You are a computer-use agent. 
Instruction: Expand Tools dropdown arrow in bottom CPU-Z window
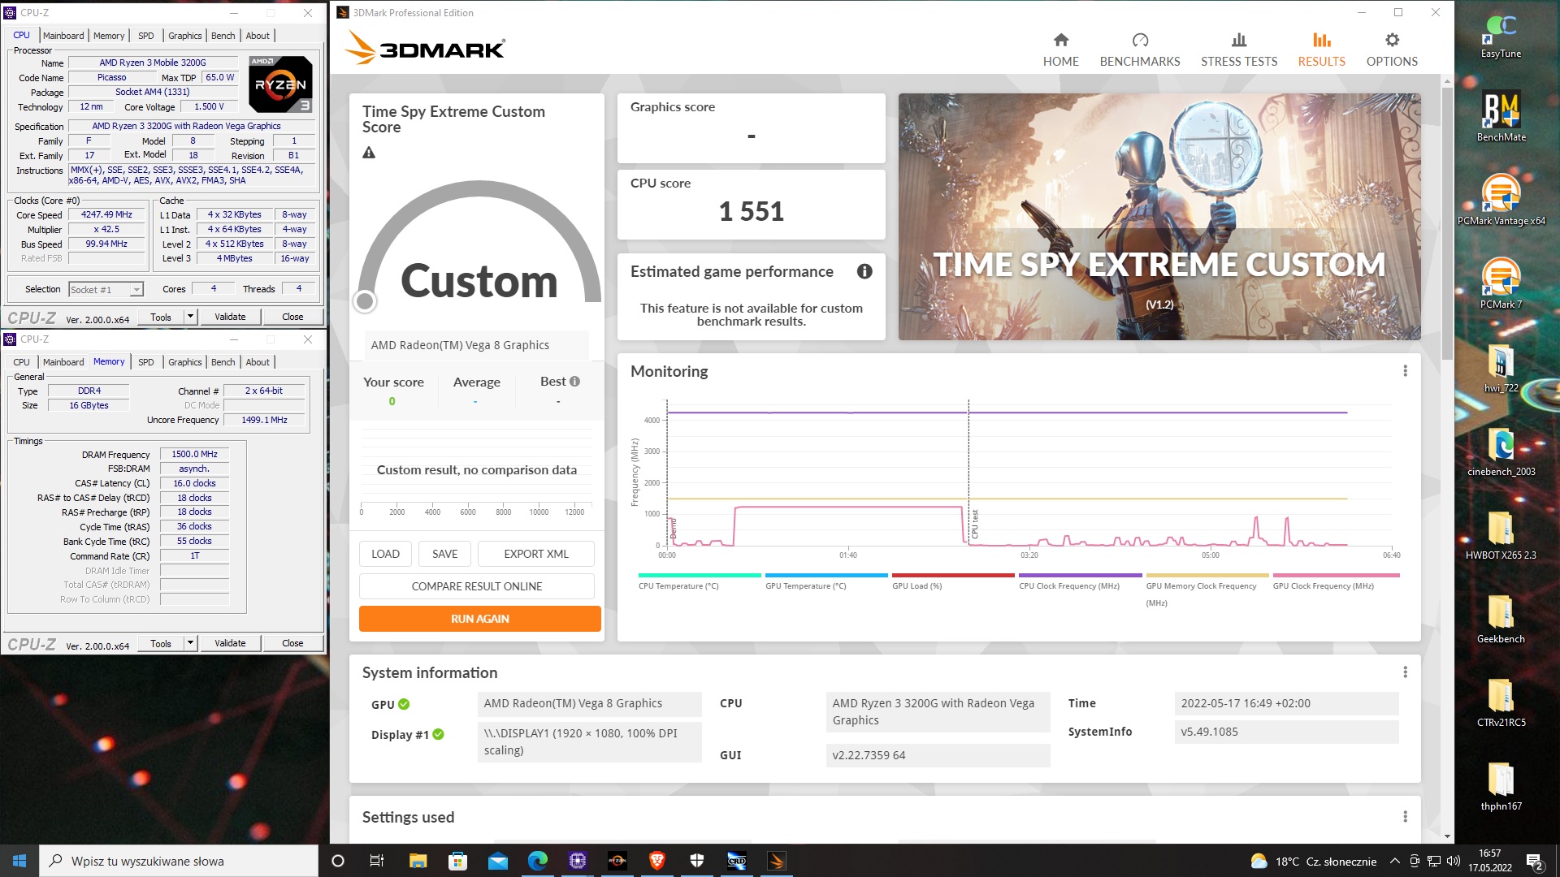pos(190,643)
